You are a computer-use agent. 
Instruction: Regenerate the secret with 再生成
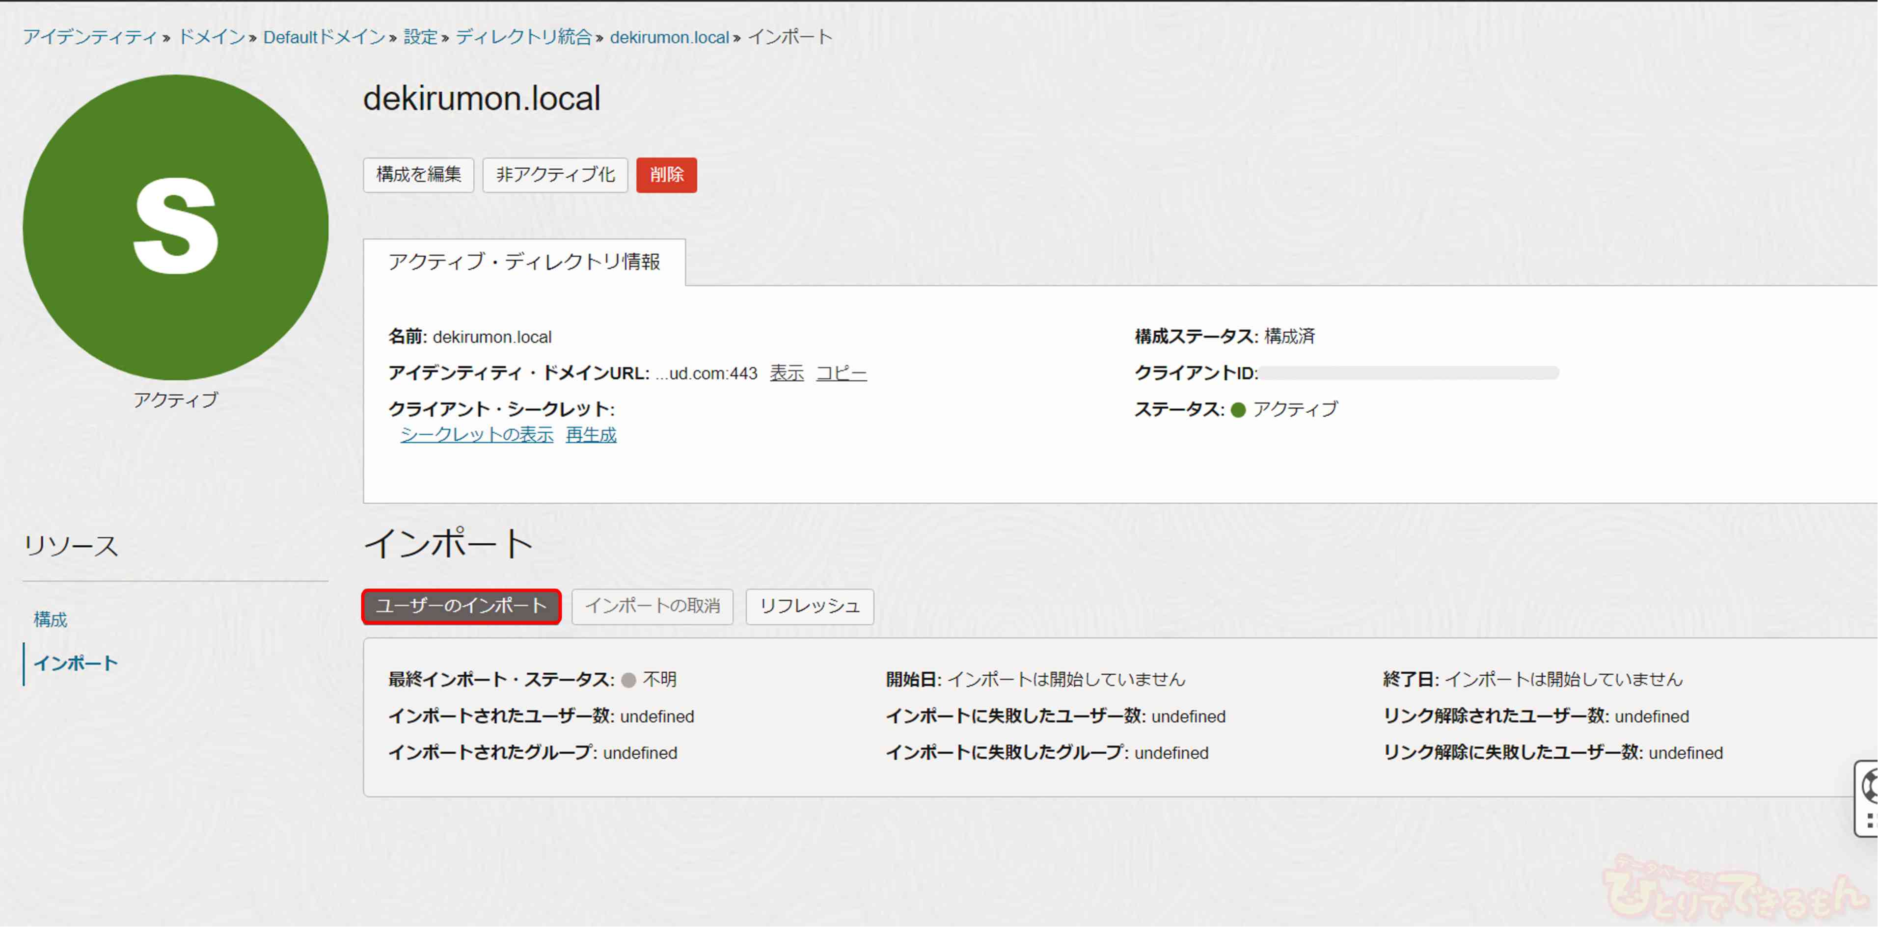click(x=591, y=435)
